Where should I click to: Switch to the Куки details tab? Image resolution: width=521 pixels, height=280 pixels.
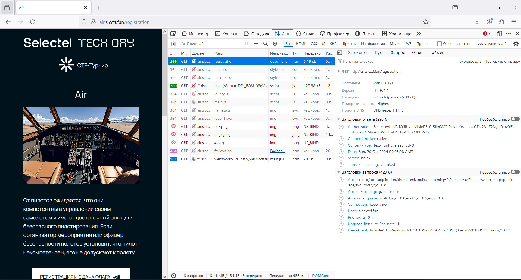pos(379,53)
